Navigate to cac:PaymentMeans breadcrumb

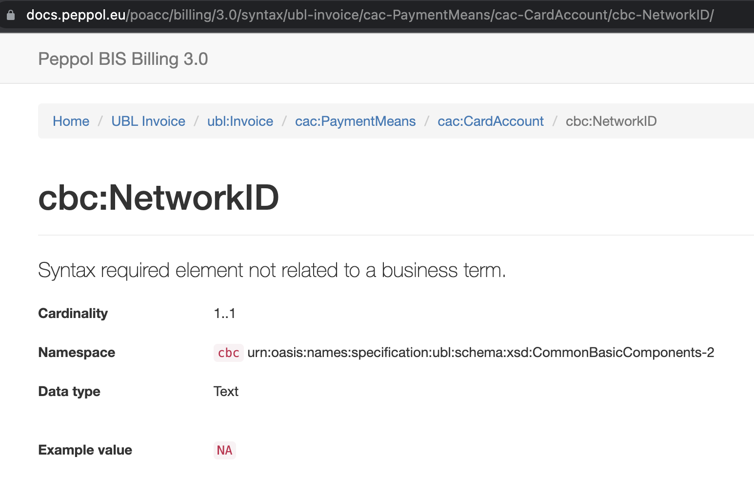pyautogui.click(x=355, y=121)
